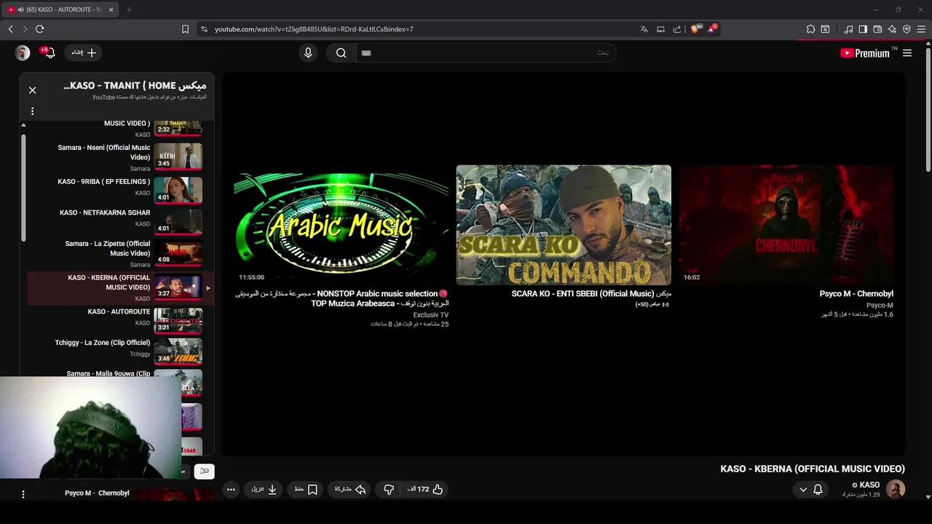The width and height of the screenshot is (932, 524).
Task: Open notifications bell in YouTube header
Action: [x=49, y=52]
